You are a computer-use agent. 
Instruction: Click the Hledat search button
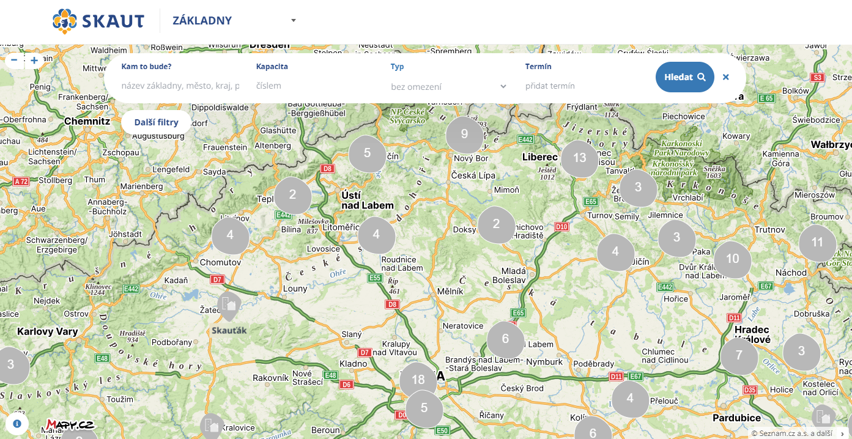(685, 77)
